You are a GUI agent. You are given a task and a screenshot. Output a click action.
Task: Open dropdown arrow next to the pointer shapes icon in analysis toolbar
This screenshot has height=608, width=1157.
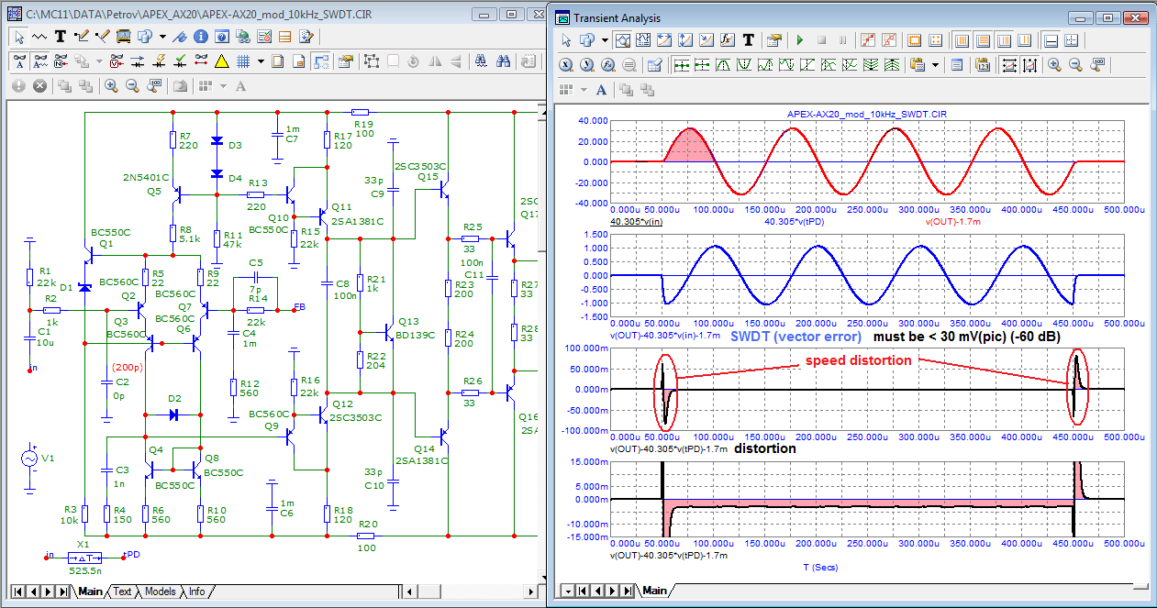point(605,40)
